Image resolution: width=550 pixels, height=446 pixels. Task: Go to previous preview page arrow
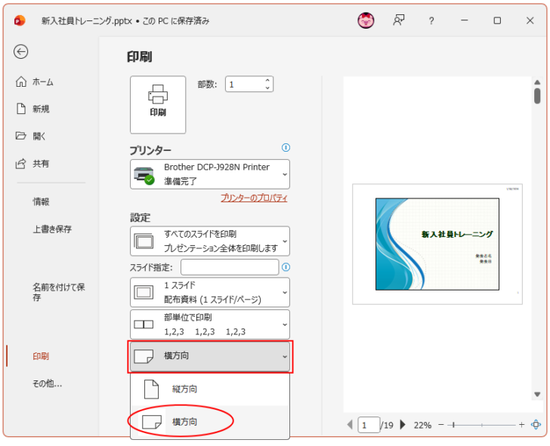350,425
